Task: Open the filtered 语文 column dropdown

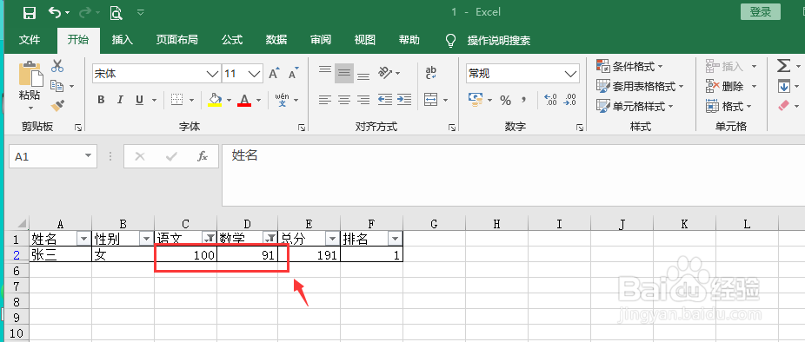Action: coord(210,239)
